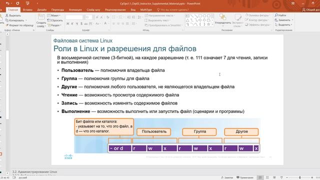Select the oval shape in gallery
Screen dimensions: 320x180
204,15
